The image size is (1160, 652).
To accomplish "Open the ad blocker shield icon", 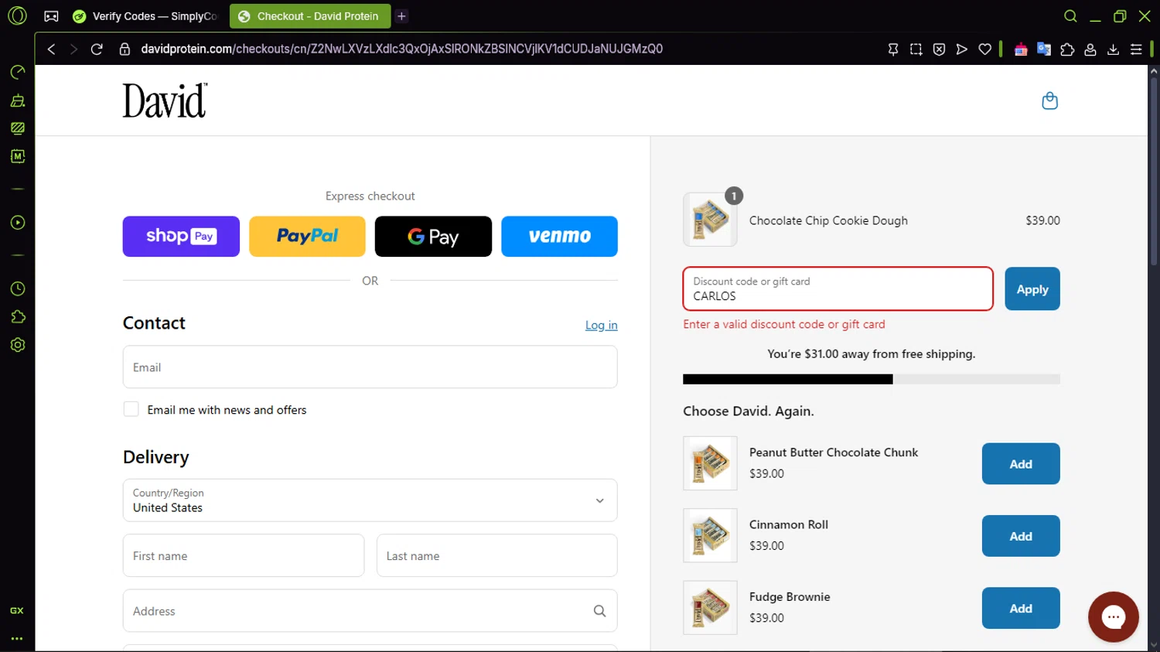I will [x=939, y=49].
